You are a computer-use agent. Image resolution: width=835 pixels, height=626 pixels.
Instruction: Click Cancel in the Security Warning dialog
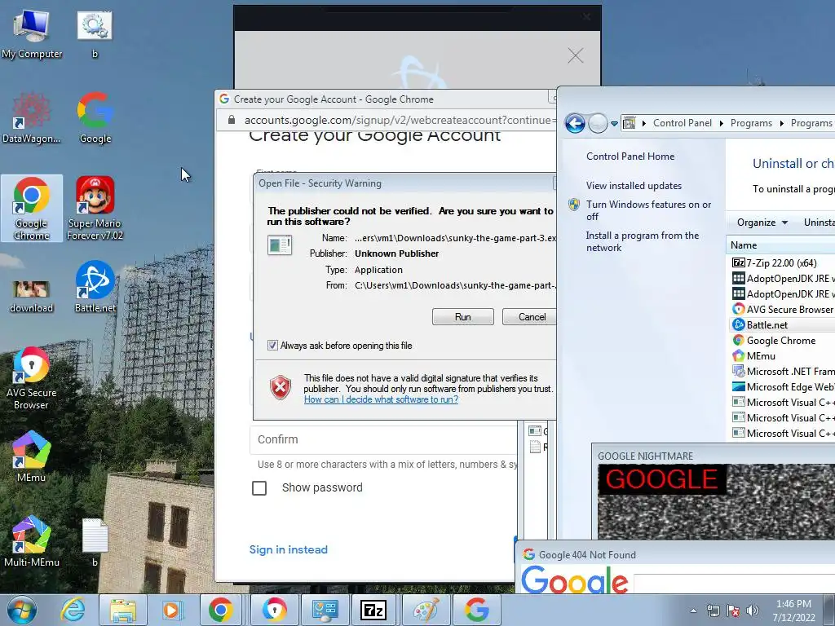pyautogui.click(x=529, y=317)
